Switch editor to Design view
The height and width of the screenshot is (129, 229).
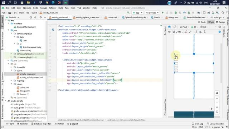[x=220, y=22]
